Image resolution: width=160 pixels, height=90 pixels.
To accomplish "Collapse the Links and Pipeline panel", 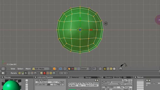I will 35,77.
